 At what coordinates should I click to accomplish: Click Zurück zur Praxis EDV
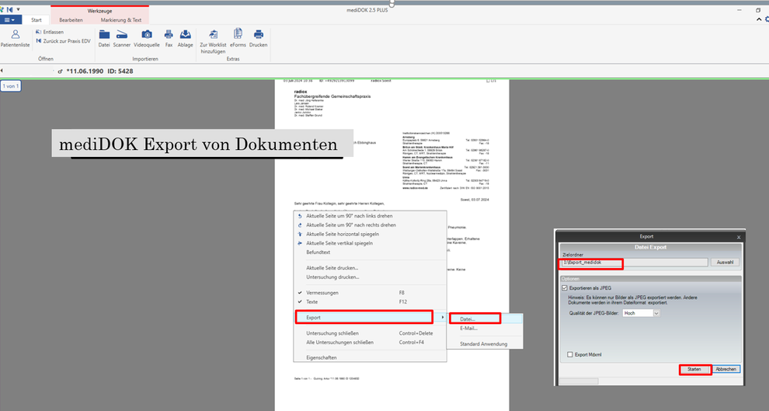tap(63, 41)
